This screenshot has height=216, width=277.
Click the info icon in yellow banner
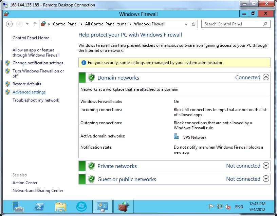coord(84,63)
